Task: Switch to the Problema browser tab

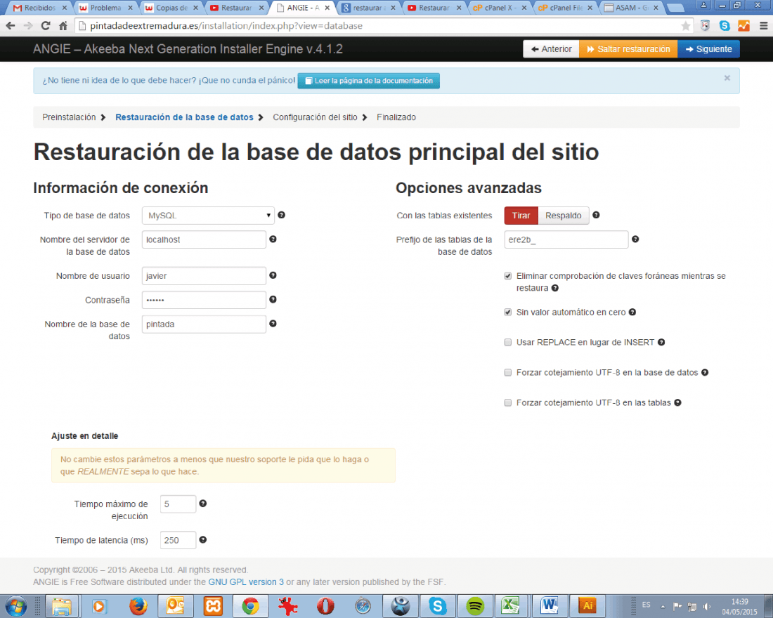Action: 105,8
